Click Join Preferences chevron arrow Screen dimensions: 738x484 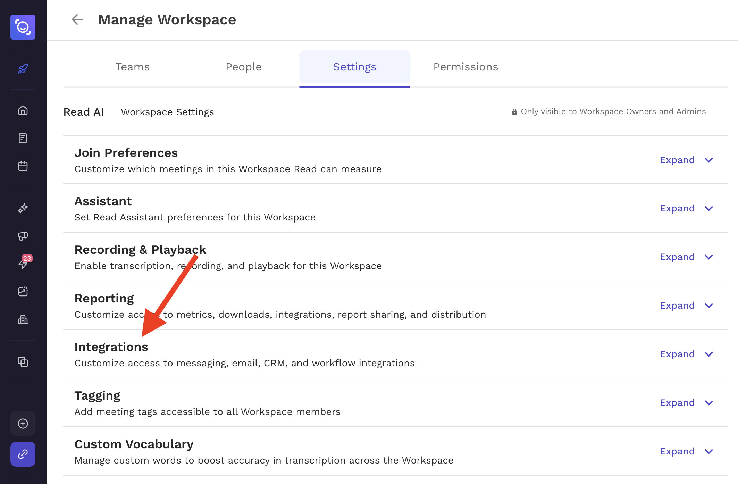709,160
